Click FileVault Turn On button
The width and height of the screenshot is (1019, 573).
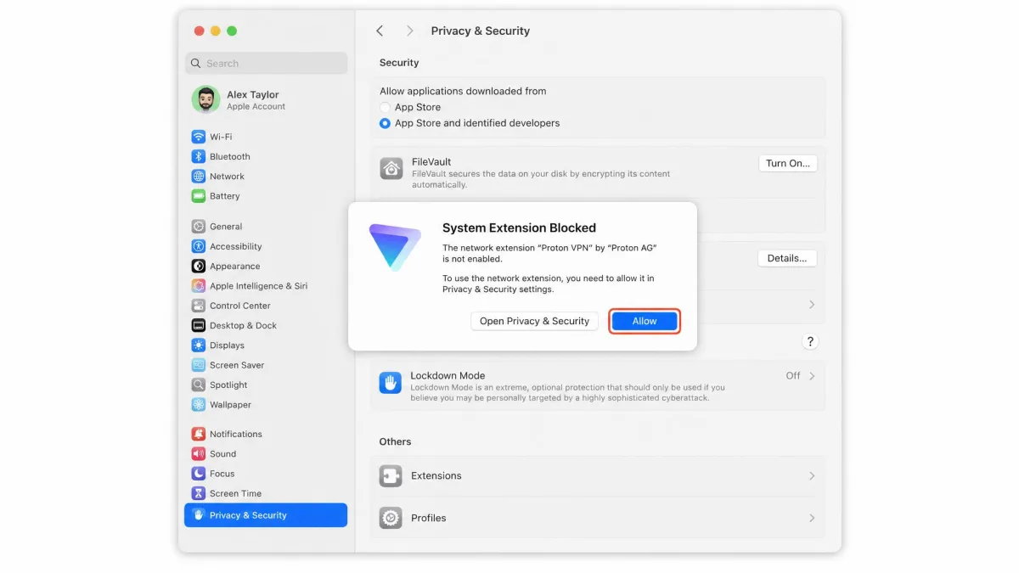pyautogui.click(x=788, y=164)
